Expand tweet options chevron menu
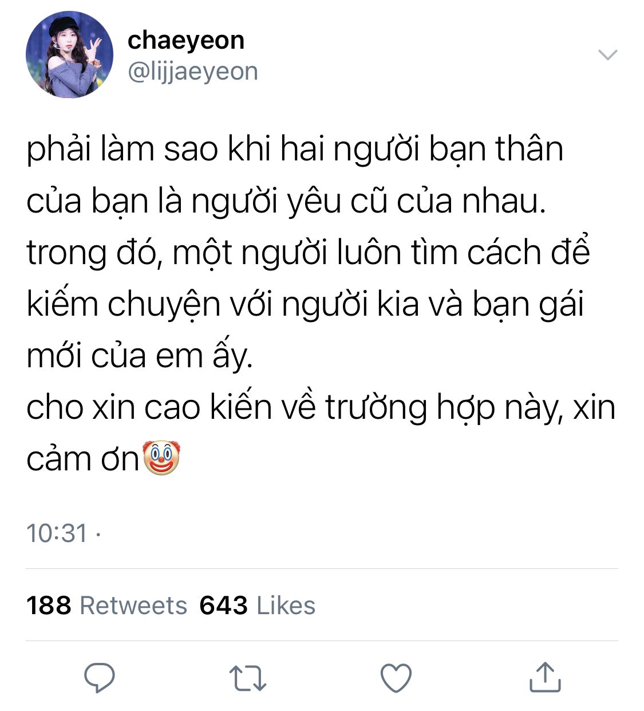 coord(607,55)
